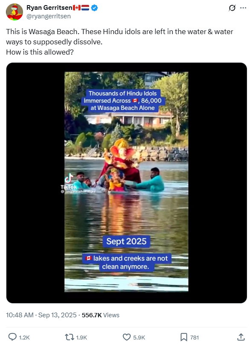Click the repost arrows icon
The width and height of the screenshot is (252, 345).
pyautogui.click(x=70, y=337)
